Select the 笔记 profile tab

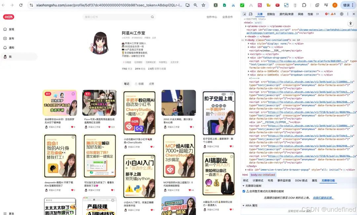click(x=127, y=84)
